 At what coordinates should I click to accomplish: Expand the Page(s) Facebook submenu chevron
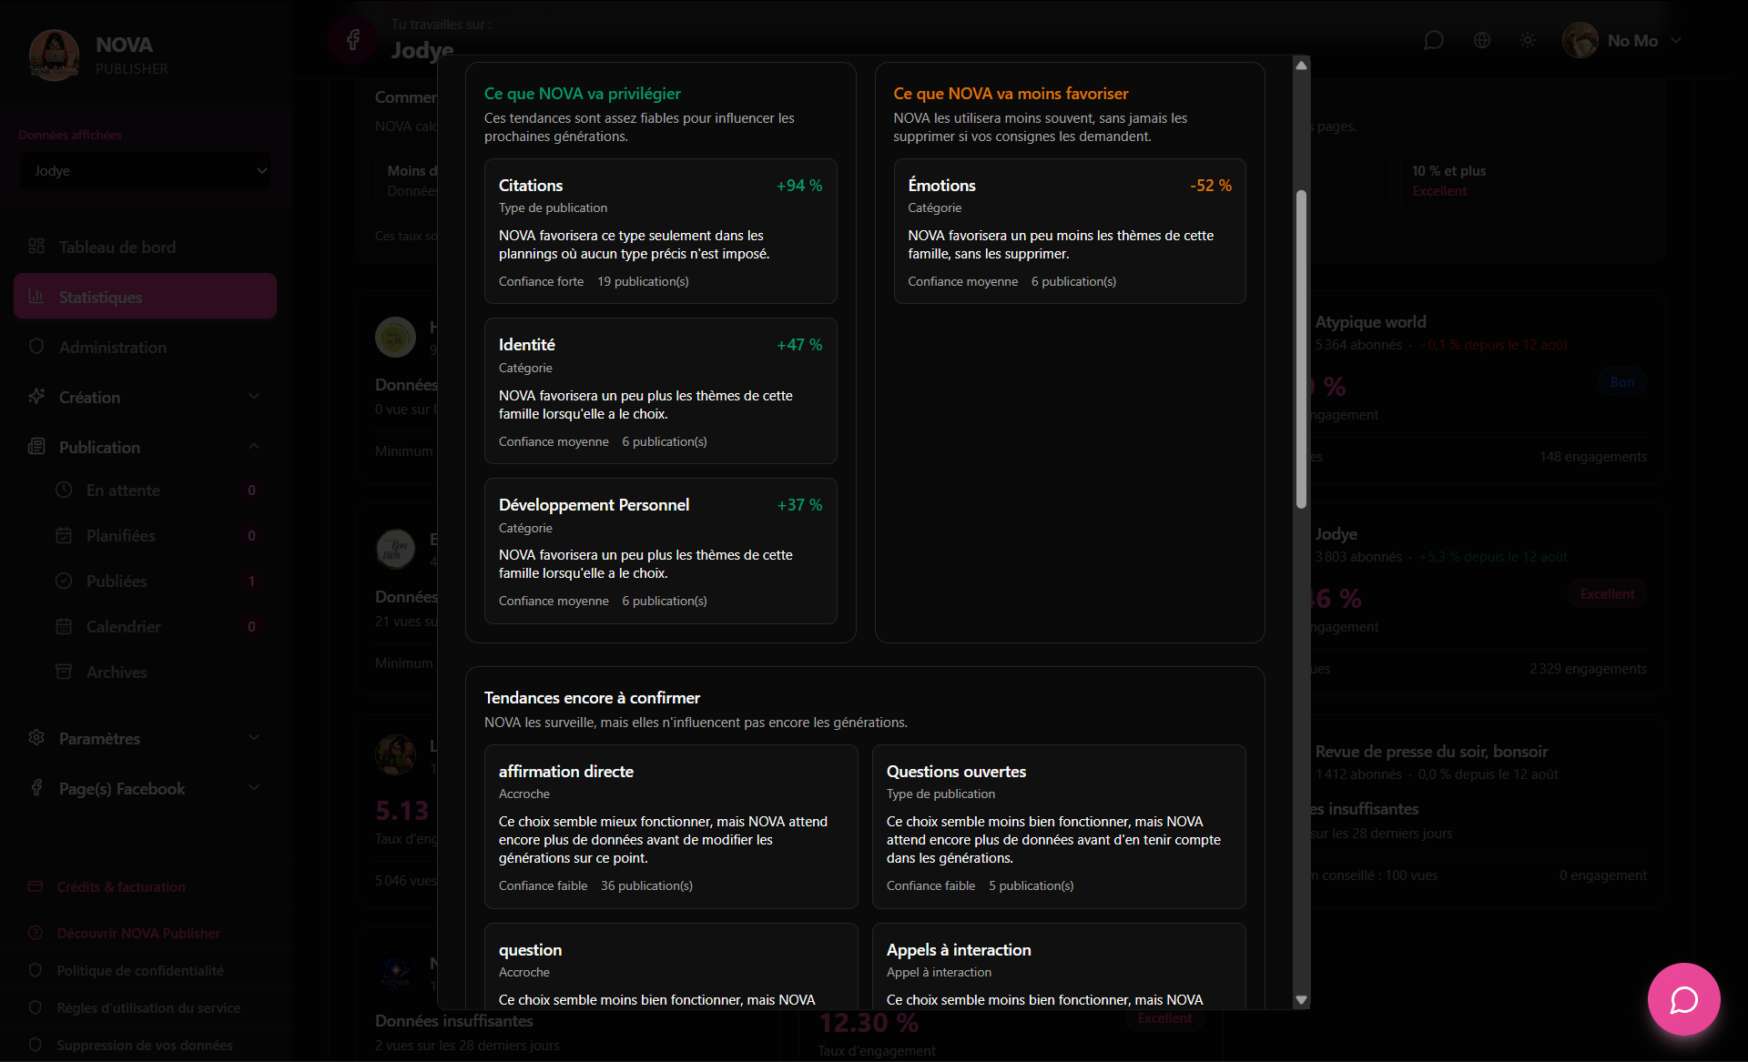click(254, 788)
